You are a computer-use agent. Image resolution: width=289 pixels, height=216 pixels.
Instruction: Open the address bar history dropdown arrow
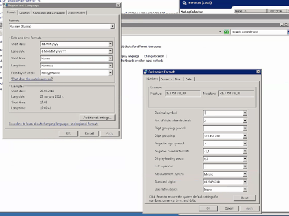click(x=220, y=32)
